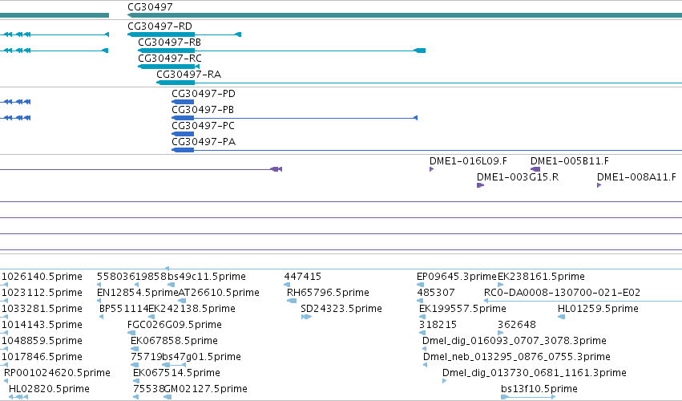The image size is (682, 401).
Task: Select protein label CG30497-PD
Action: coord(204,94)
